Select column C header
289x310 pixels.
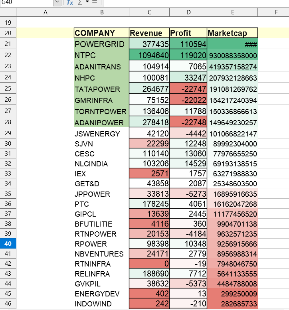tap(149, 12)
